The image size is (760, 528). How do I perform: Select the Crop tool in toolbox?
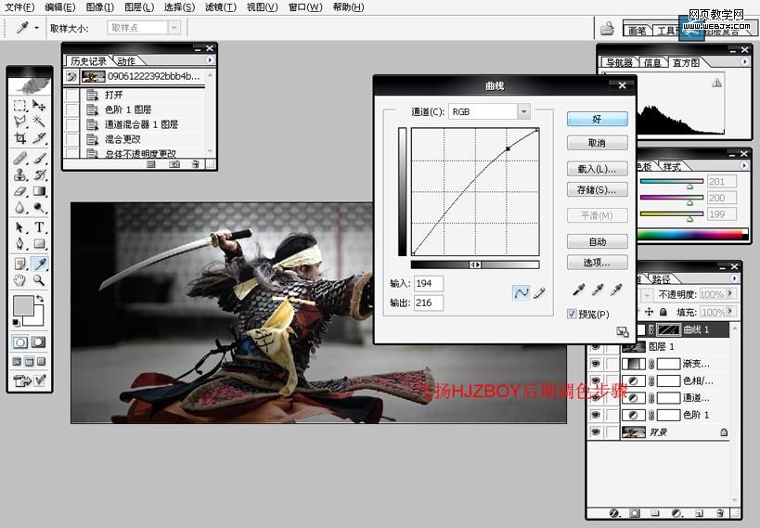[x=20, y=138]
